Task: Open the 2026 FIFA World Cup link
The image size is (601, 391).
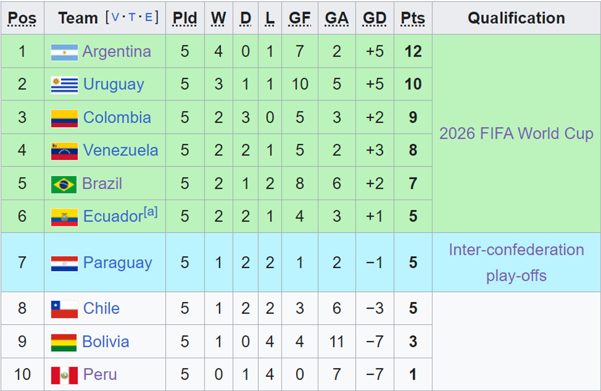Action: [516, 133]
